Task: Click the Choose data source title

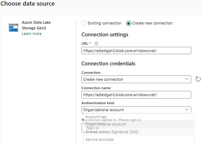Action: tap(28, 3)
